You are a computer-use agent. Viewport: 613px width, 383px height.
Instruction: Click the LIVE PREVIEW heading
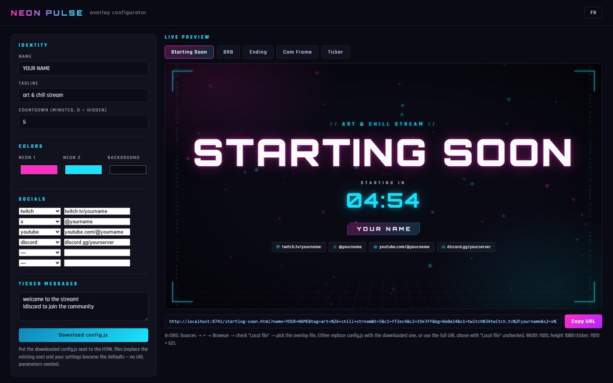pyautogui.click(x=187, y=37)
